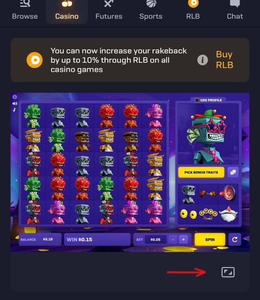Viewport: 260px width, 300px height.
Task: Click PICK BONUS TRAITS button
Action: point(201,172)
